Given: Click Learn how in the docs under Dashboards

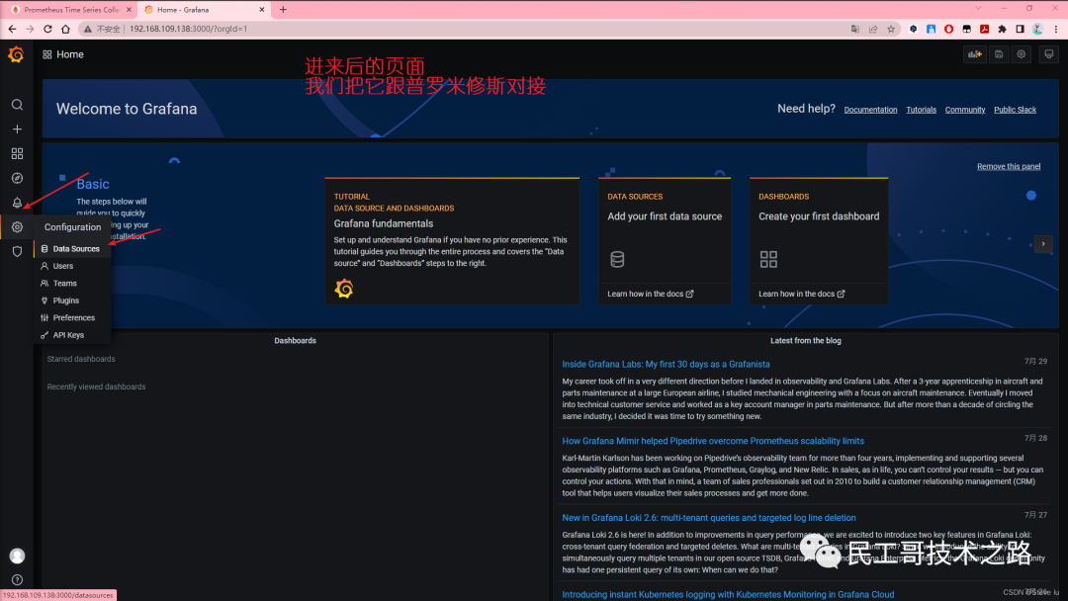Looking at the screenshot, I should [x=802, y=294].
